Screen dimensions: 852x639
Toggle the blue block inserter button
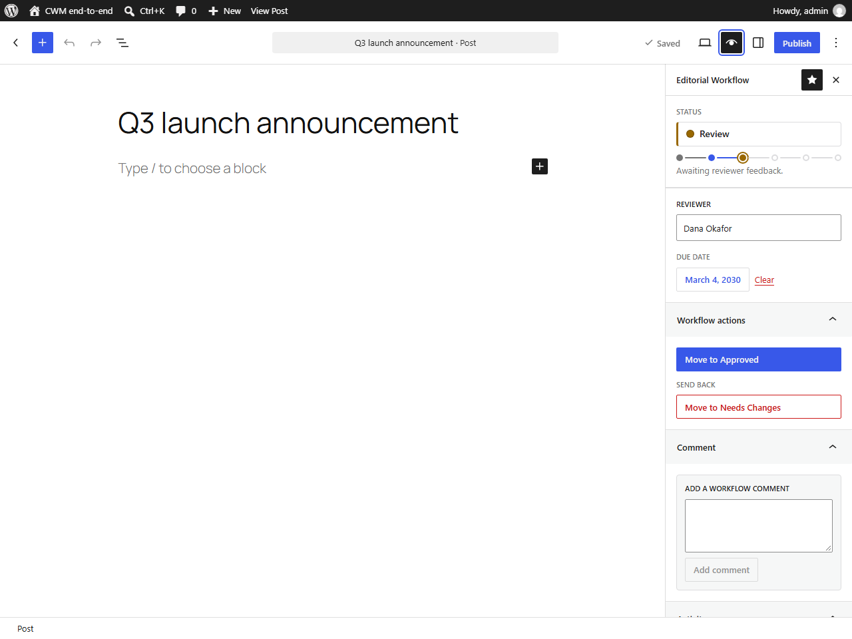point(43,43)
